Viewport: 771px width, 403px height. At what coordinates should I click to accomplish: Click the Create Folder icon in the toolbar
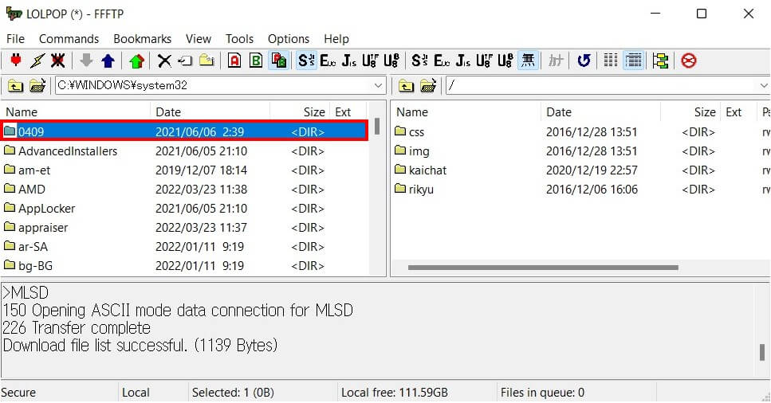pyautogui.click(x=207, y=61)
